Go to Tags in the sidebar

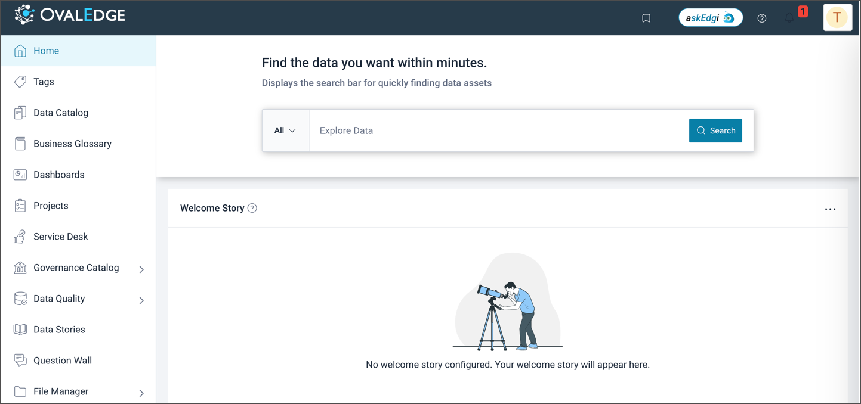[x=44, y=82]
